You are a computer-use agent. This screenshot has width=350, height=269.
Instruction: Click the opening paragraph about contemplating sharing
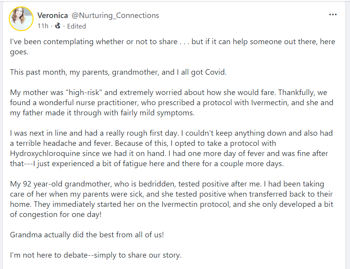pos(172,42)
